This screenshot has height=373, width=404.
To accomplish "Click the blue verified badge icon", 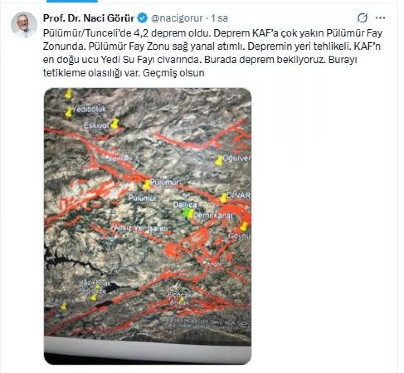I will (142, 18).
